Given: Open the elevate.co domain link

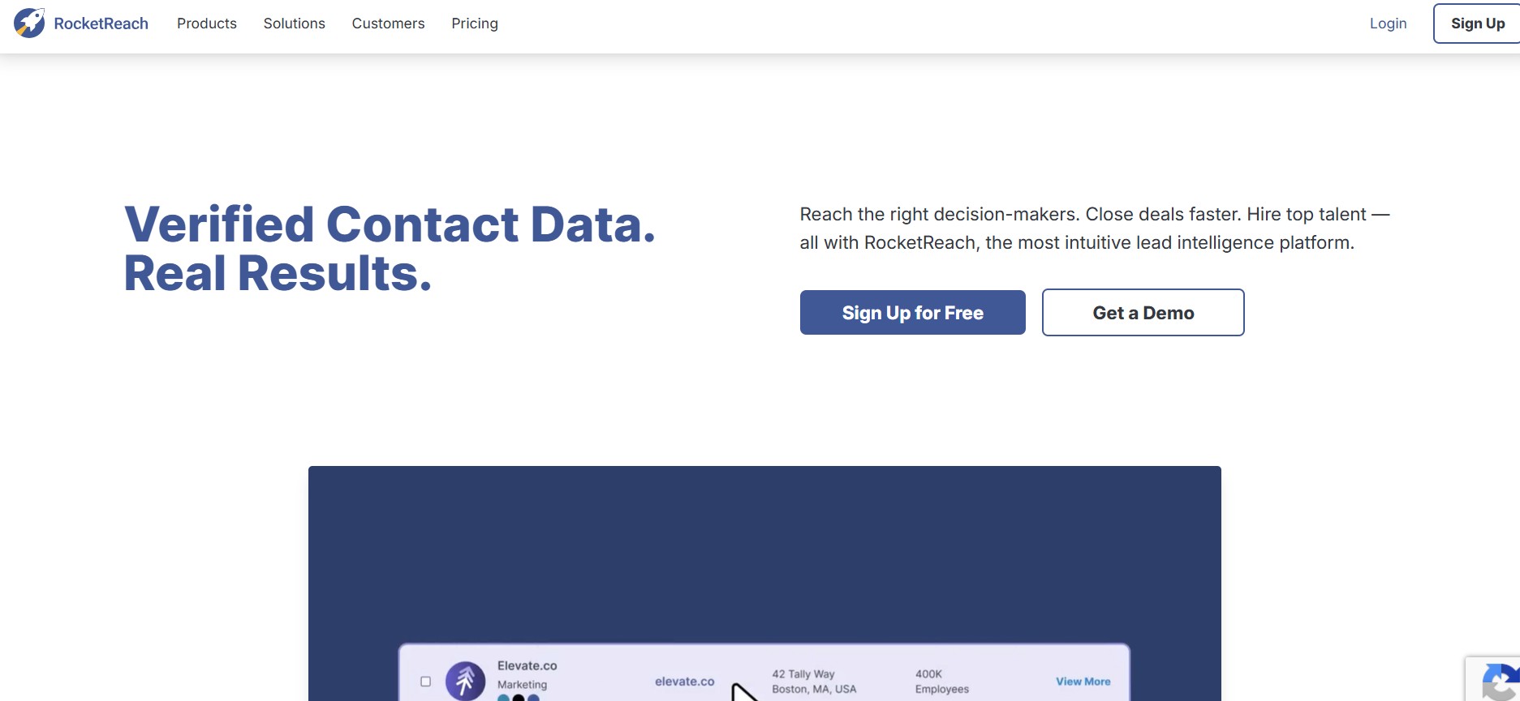Looking at the screenshot, I should (684, 682).
